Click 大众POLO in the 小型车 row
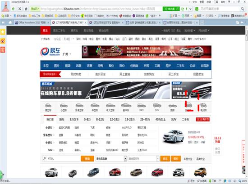Viewport: 248px width, 184px height. click(x=127, y=127)
